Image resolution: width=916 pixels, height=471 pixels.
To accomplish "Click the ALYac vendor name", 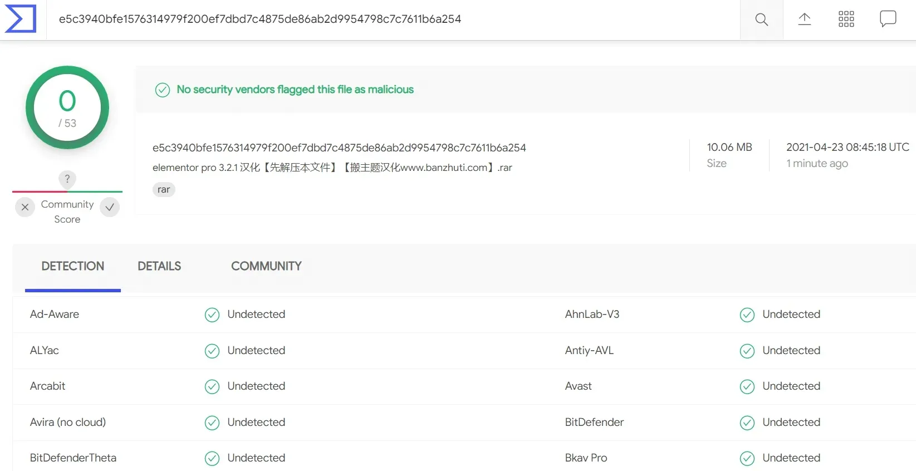I will (x=45, y=350).
